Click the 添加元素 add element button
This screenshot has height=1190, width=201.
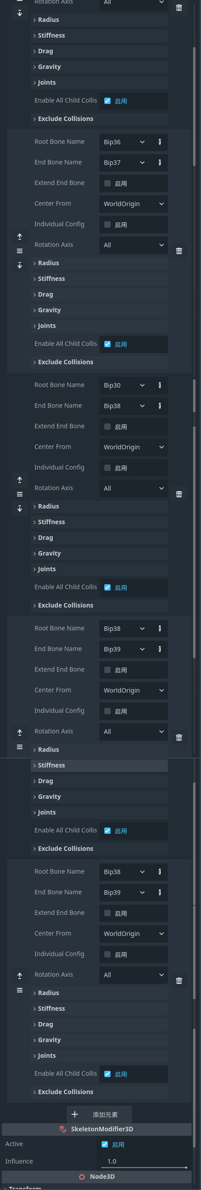tap(99, 1114)
